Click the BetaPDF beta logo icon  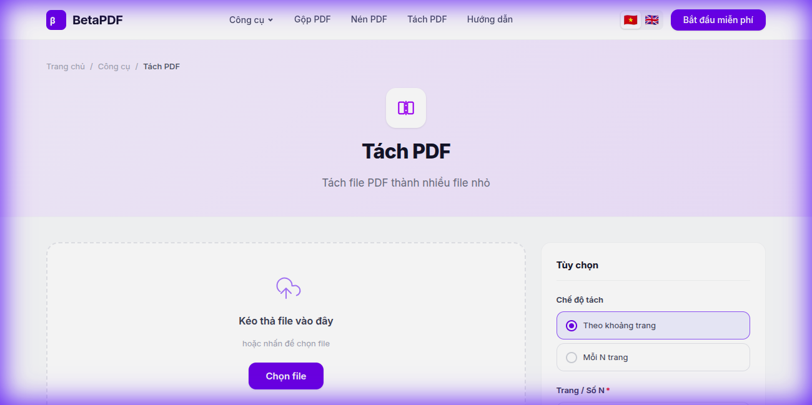click(56, 19)
